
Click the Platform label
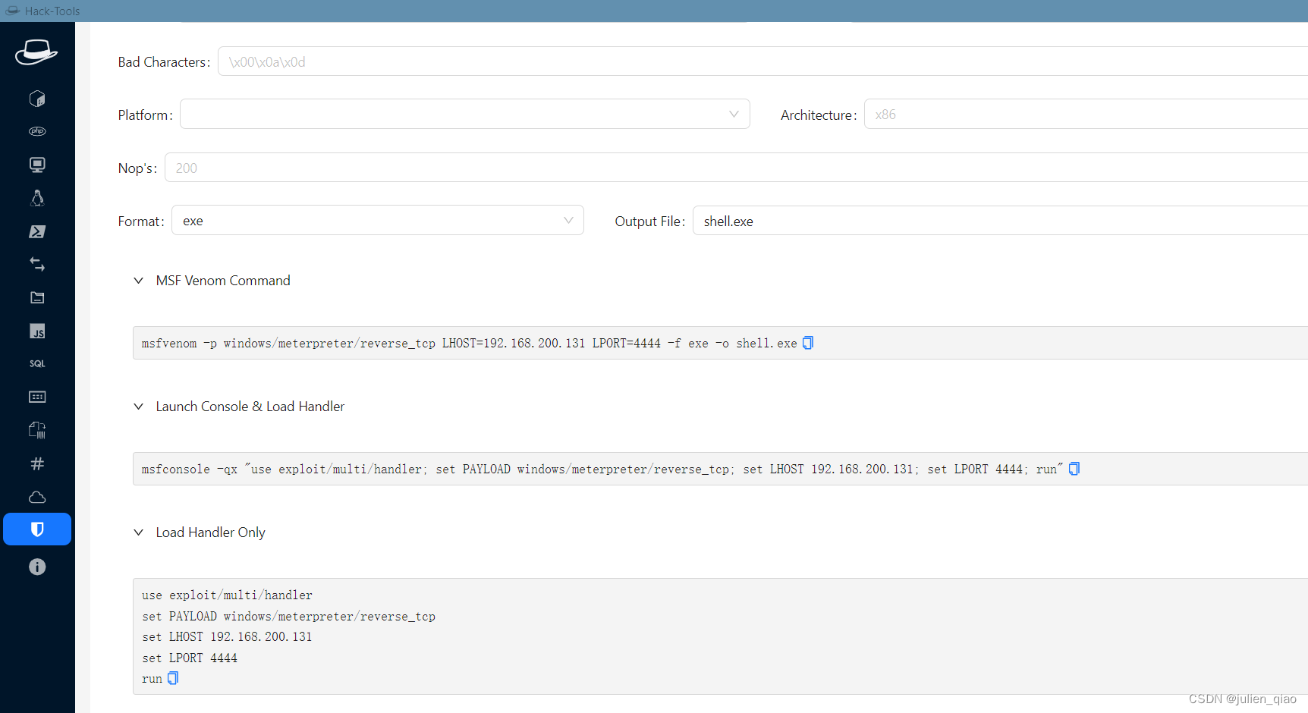click(x=145, y=115)
